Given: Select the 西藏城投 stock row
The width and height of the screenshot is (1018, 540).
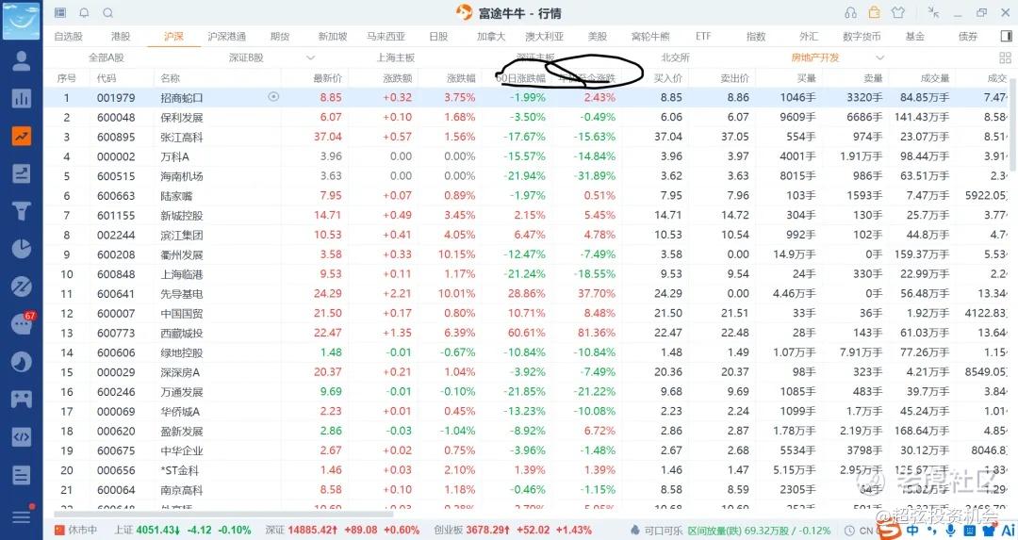Looking at the screenshot, I should [x=526, y=333].
